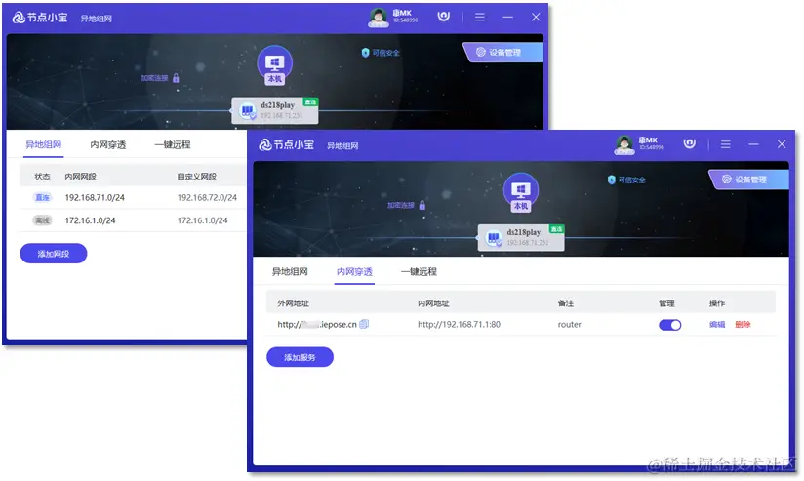Click the 加密连接 lock icon in front window
The height and width of the screenshot is (481, 804).
click(422, 205)
